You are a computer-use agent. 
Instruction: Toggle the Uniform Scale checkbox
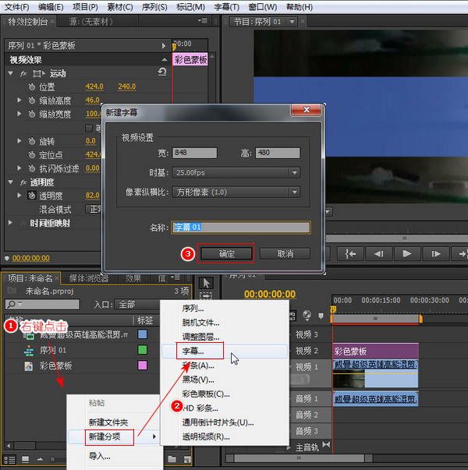(x=88, y=129)
